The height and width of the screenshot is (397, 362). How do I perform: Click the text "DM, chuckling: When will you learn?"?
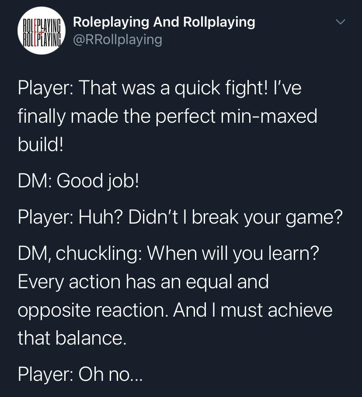click(x=169, y=253)
